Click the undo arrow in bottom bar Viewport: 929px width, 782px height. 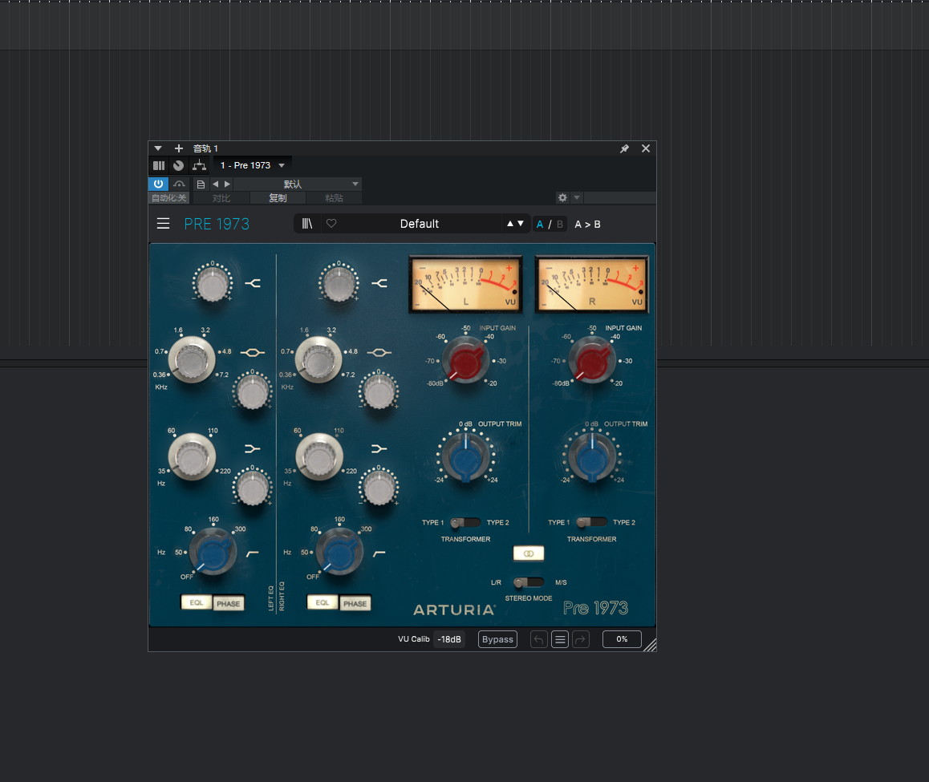coord(538,639)
